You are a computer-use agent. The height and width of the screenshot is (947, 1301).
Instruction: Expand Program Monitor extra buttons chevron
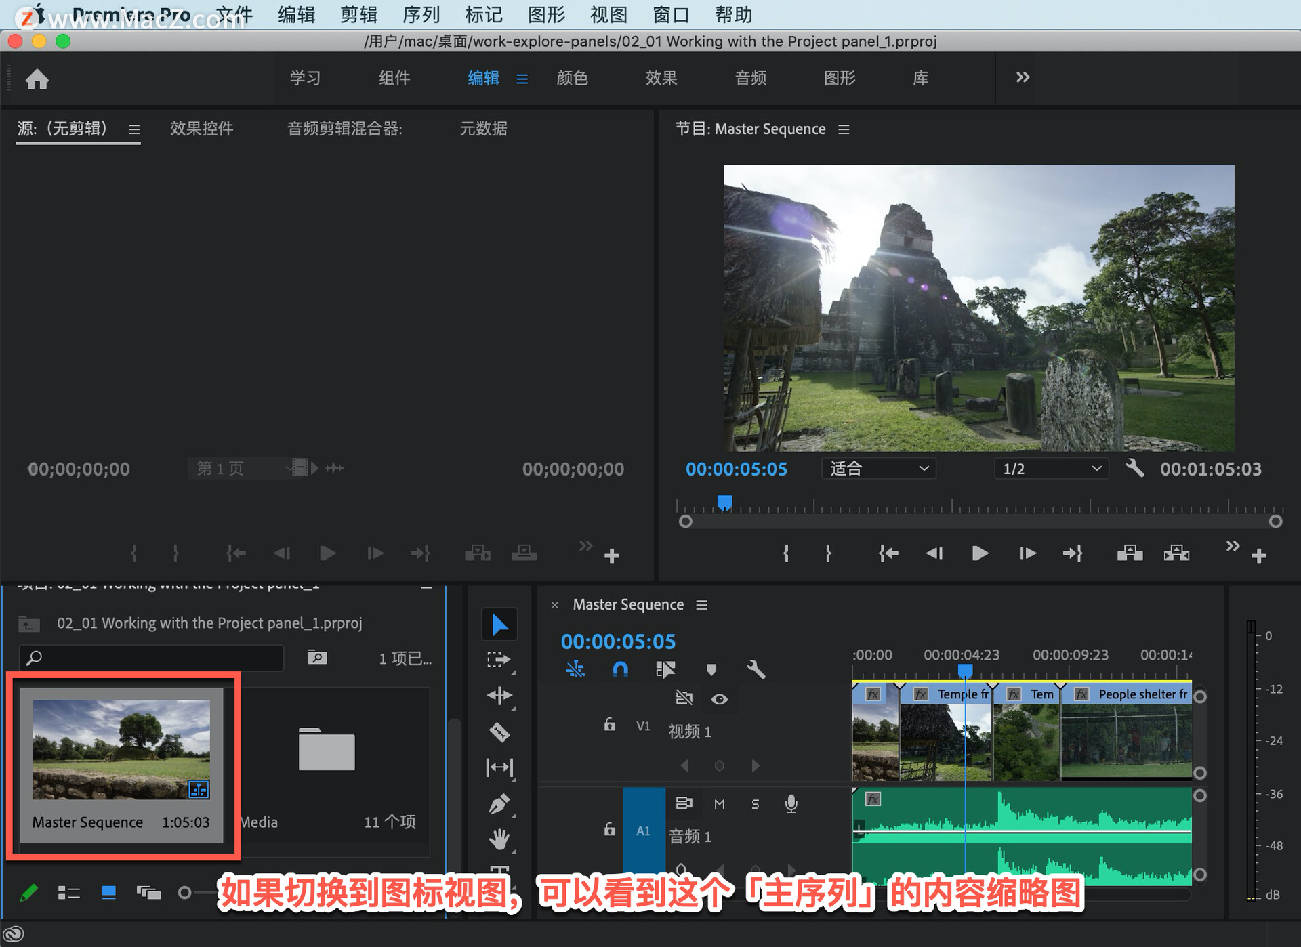1233,546
